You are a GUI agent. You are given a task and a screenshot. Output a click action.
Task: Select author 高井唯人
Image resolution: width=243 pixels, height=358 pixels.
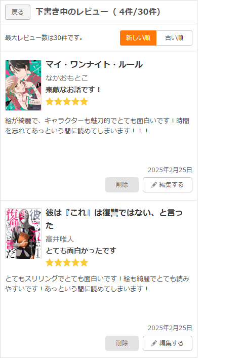pos(60,239)
